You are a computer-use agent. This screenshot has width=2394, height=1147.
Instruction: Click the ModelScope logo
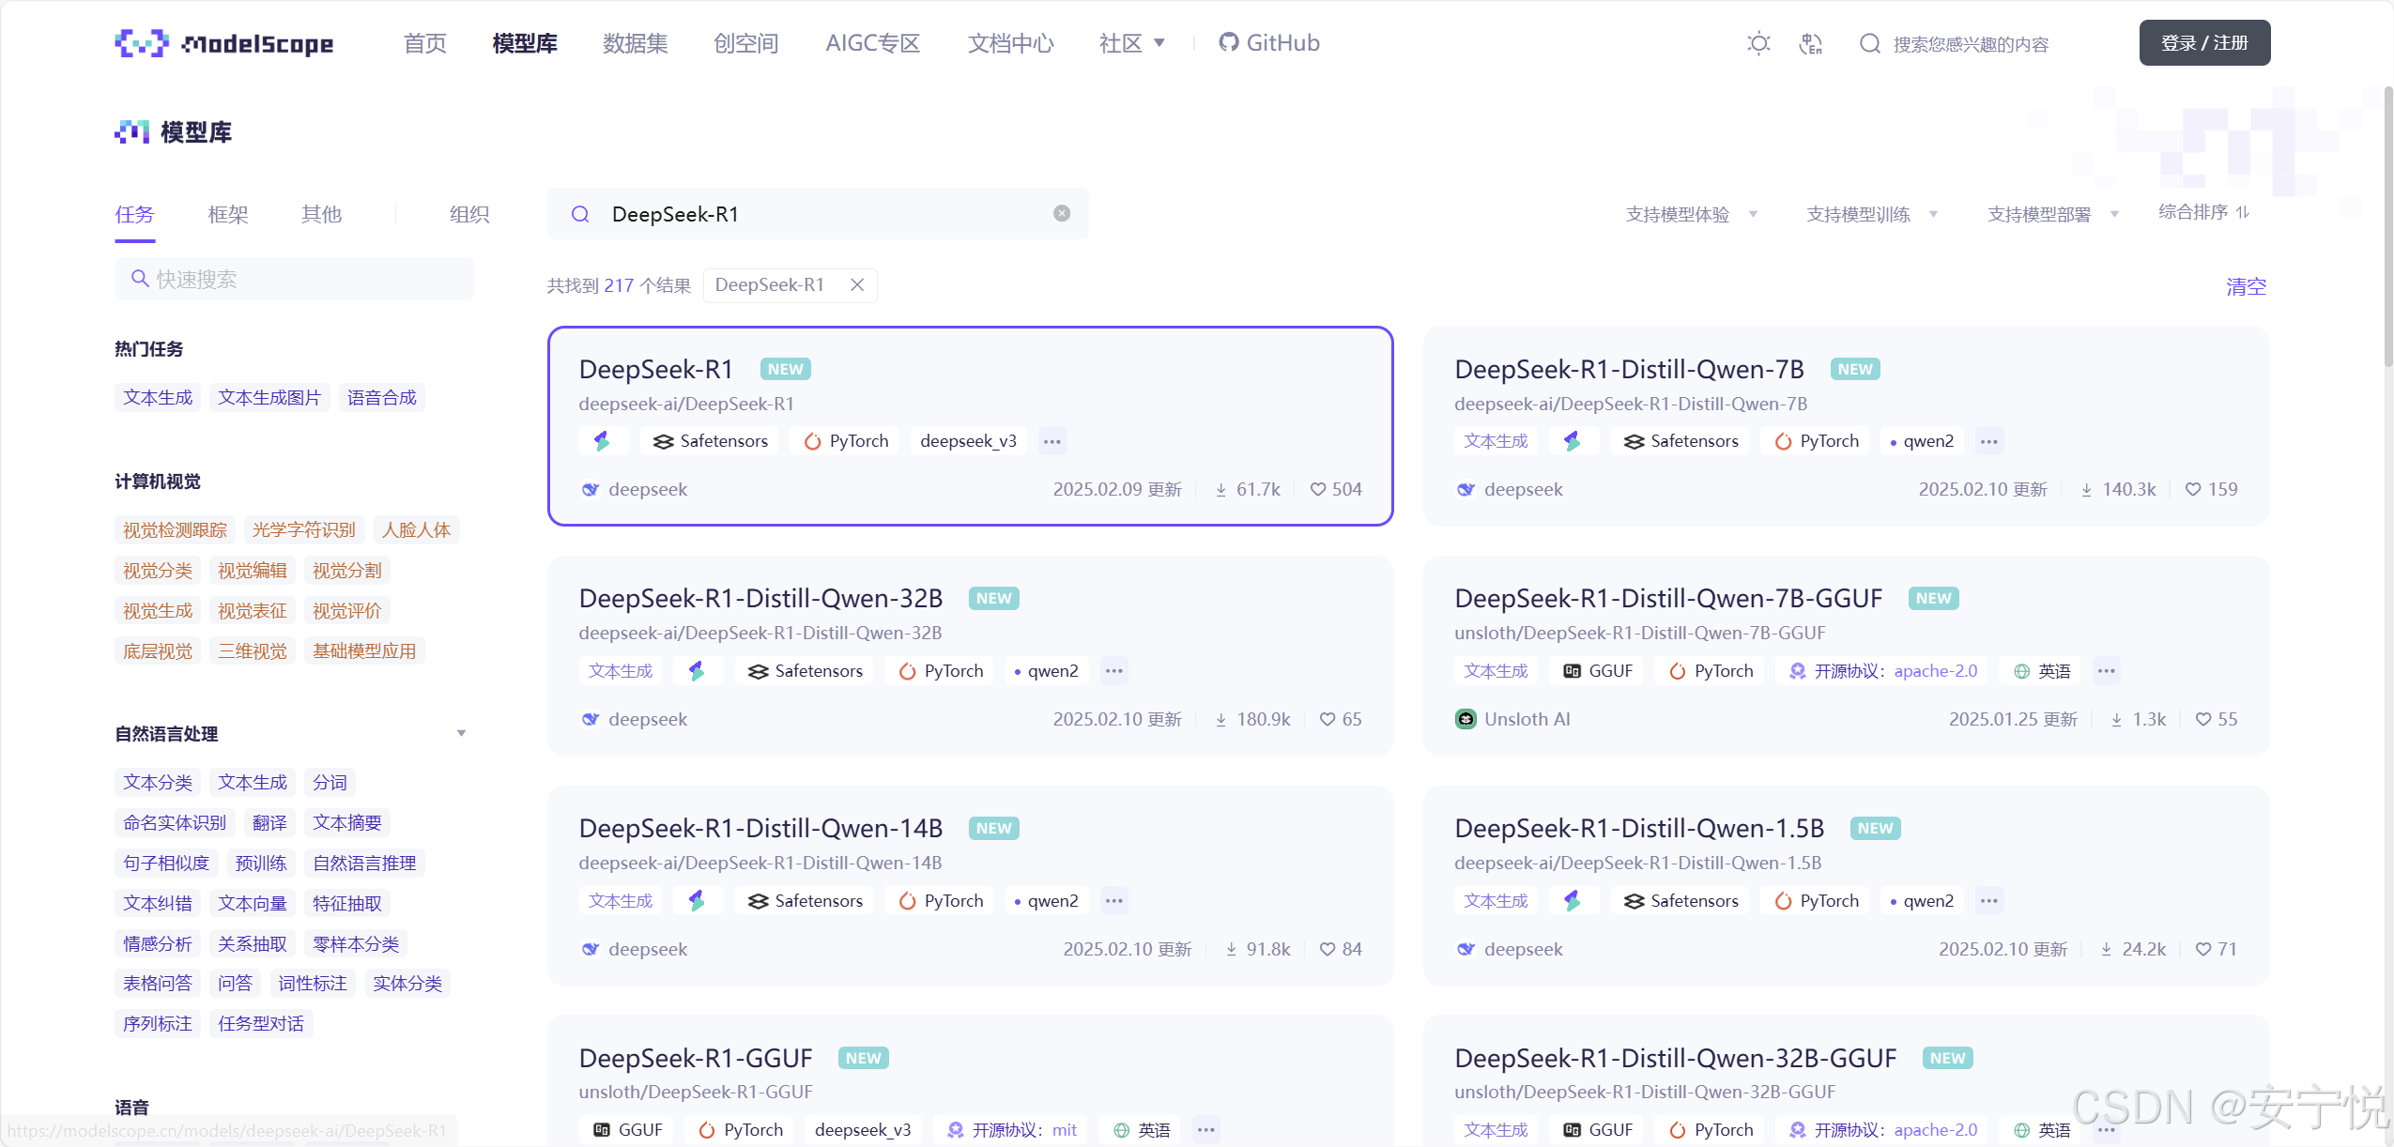223,43
